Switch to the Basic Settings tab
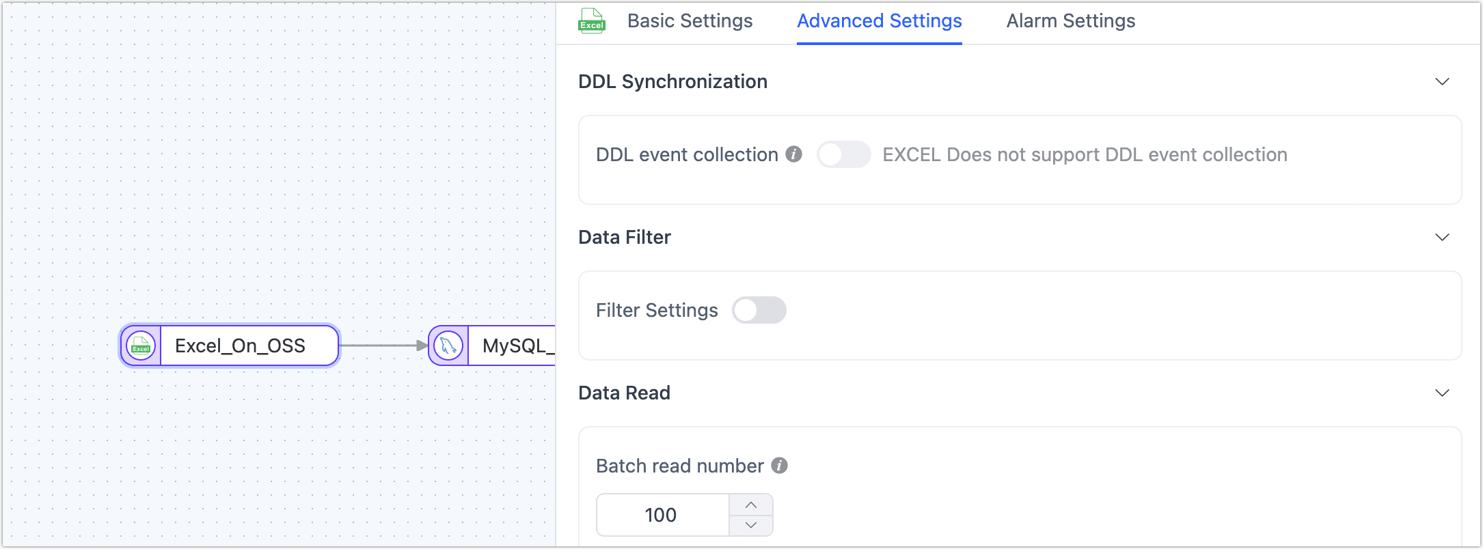The image size is (1483, 549). 690,21
